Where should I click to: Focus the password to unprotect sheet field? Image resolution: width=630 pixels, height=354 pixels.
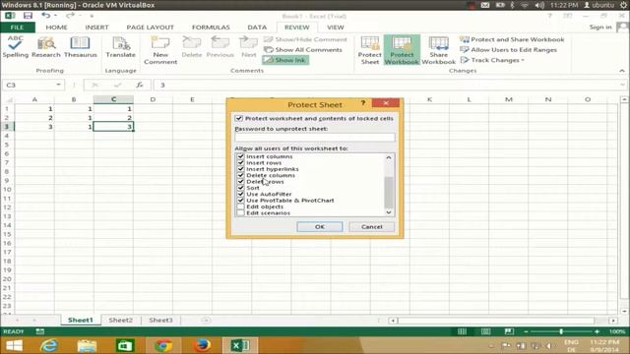point(315,138)
